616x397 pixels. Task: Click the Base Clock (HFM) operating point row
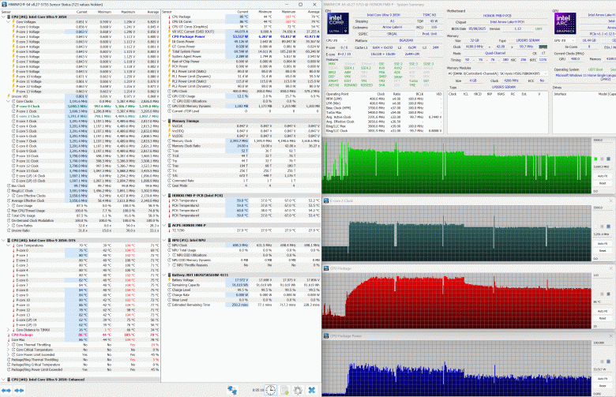point(384,107)
